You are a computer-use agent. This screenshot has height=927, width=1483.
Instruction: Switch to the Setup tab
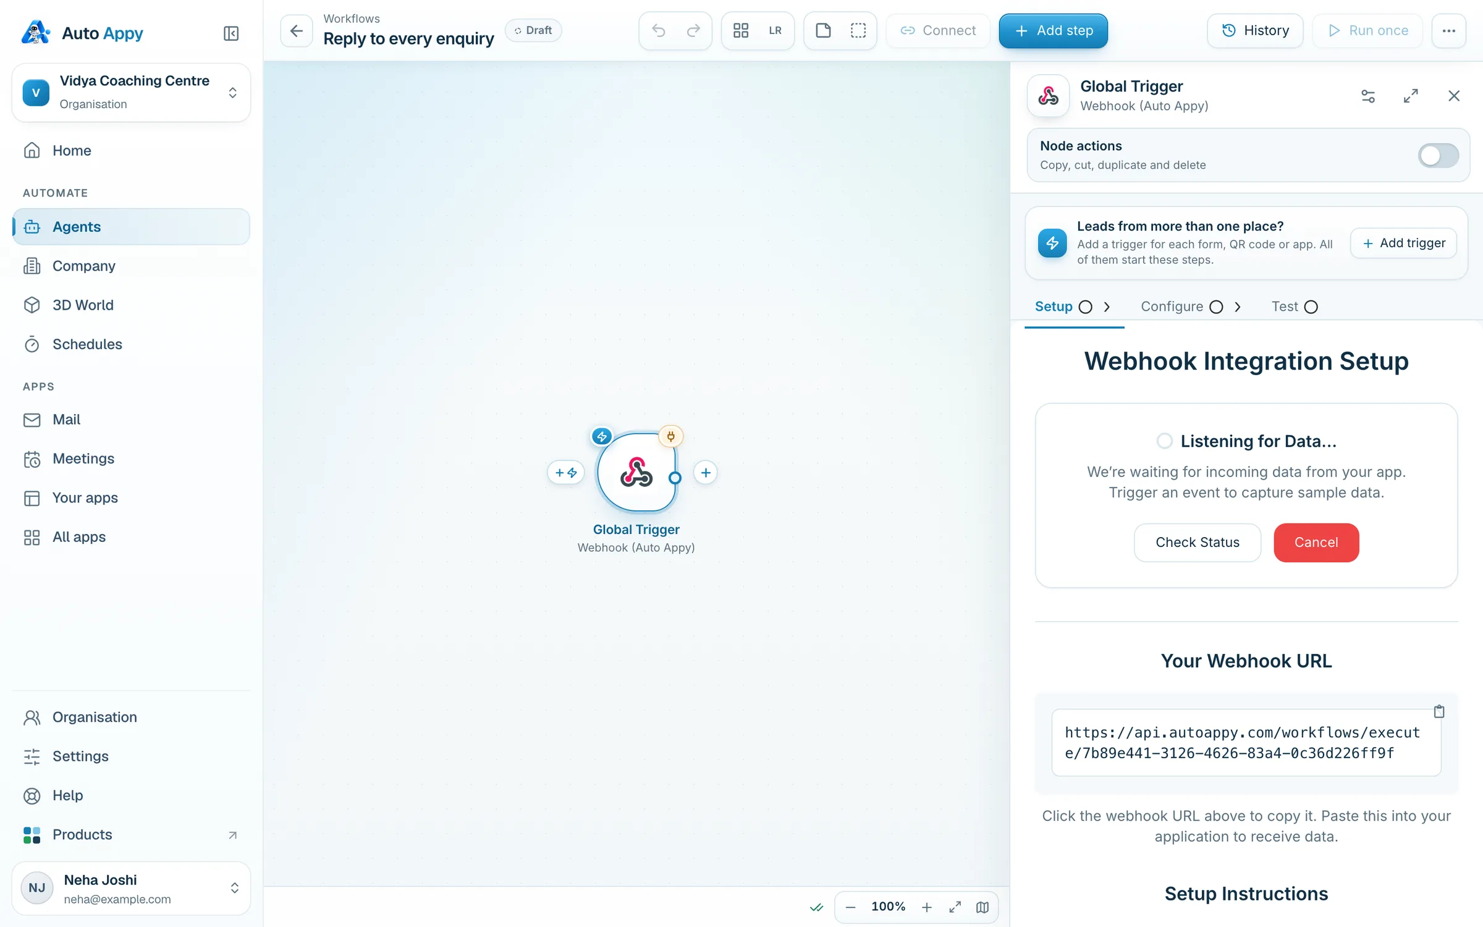click(1074, 307)
